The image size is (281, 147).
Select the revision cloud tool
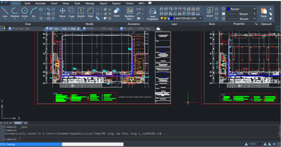coord(49,18)
